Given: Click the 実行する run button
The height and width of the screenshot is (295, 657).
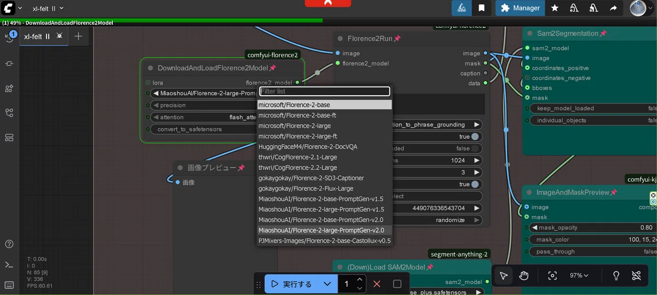Looking at the screenshot, I should pyautogui.click(x=292, y=284).
